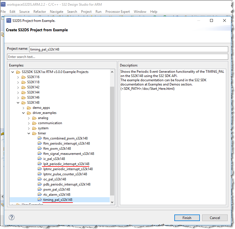Select the S32K148 folder icon

[x=24, y=103]
